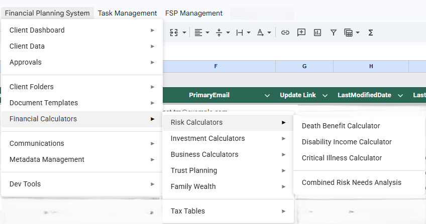Click the Update Link header cell
Image resolution: width=426 pixels, height=224 pixels.
click(x=304, y=95)
